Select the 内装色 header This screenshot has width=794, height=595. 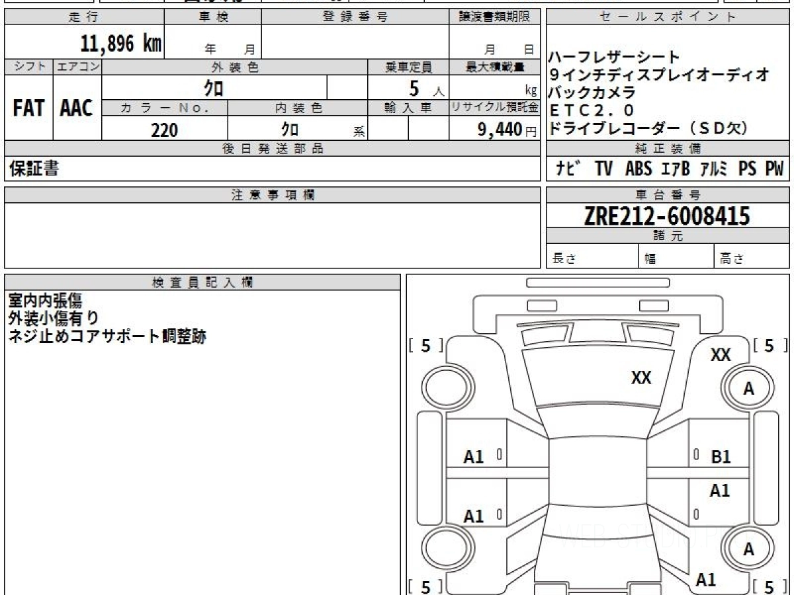click(298, 108)
